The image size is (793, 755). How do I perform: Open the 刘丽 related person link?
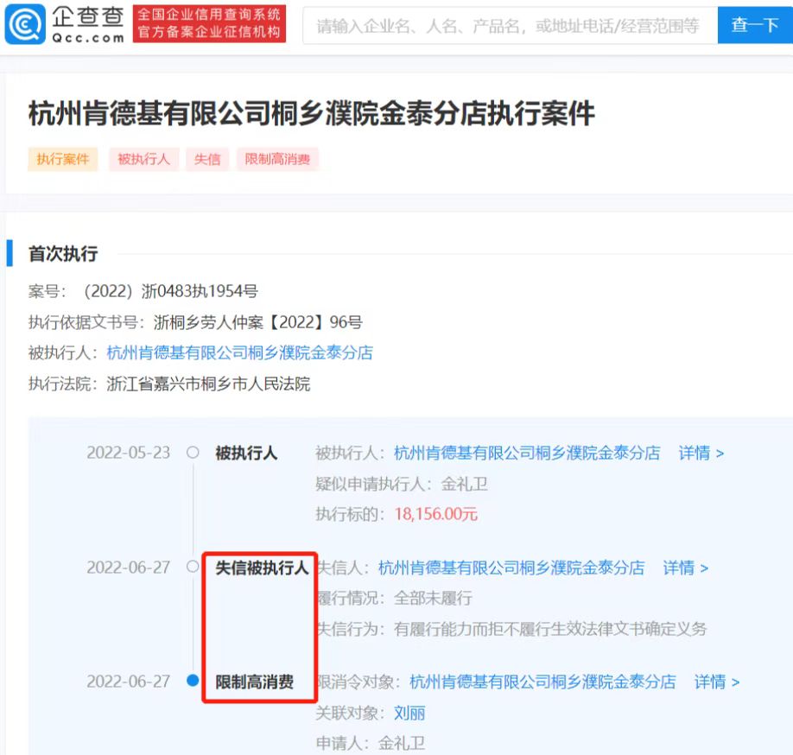click(409, 713)
